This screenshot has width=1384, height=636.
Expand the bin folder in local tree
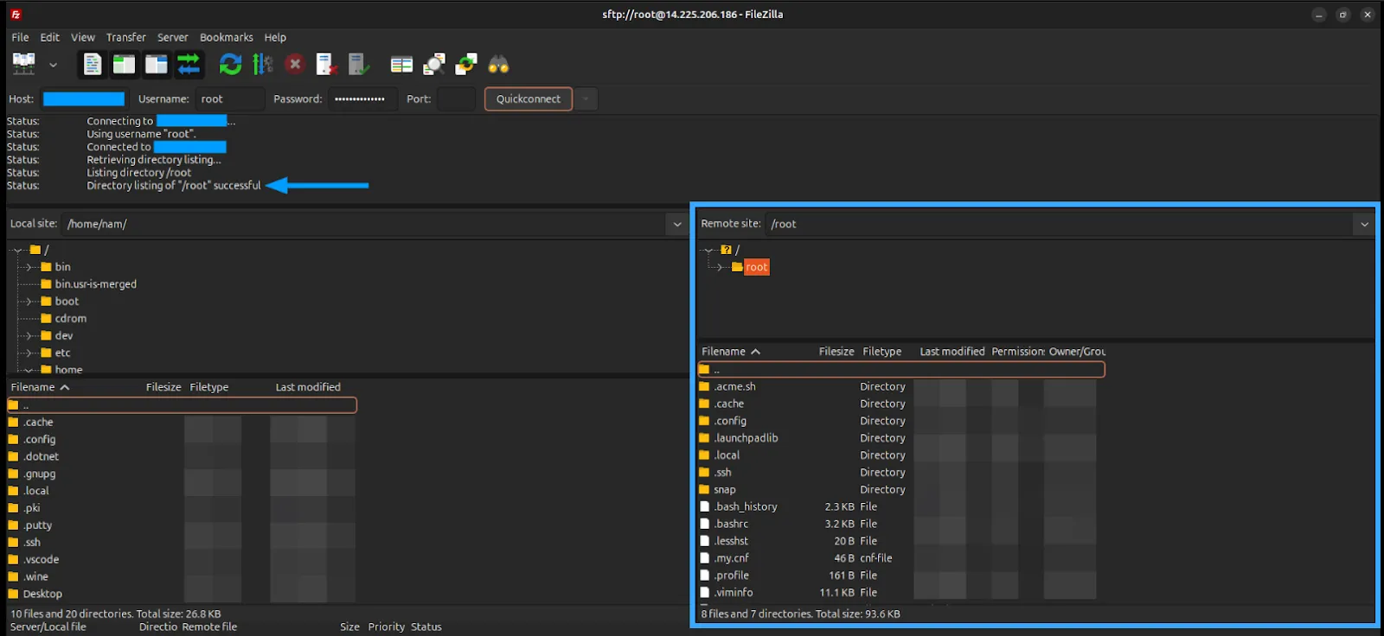[x=29, y=267]
